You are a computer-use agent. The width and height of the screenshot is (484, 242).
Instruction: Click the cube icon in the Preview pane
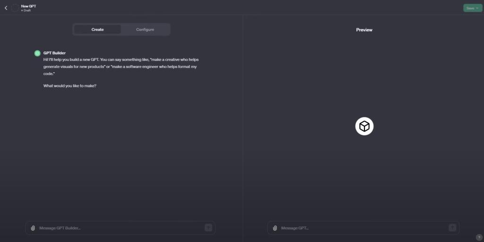click(364, 126)
